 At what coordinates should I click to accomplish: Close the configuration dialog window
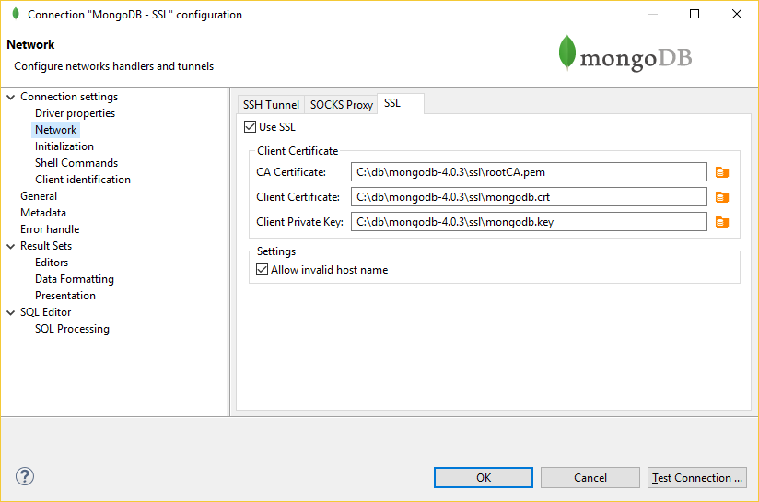click(x=737, y=14)
